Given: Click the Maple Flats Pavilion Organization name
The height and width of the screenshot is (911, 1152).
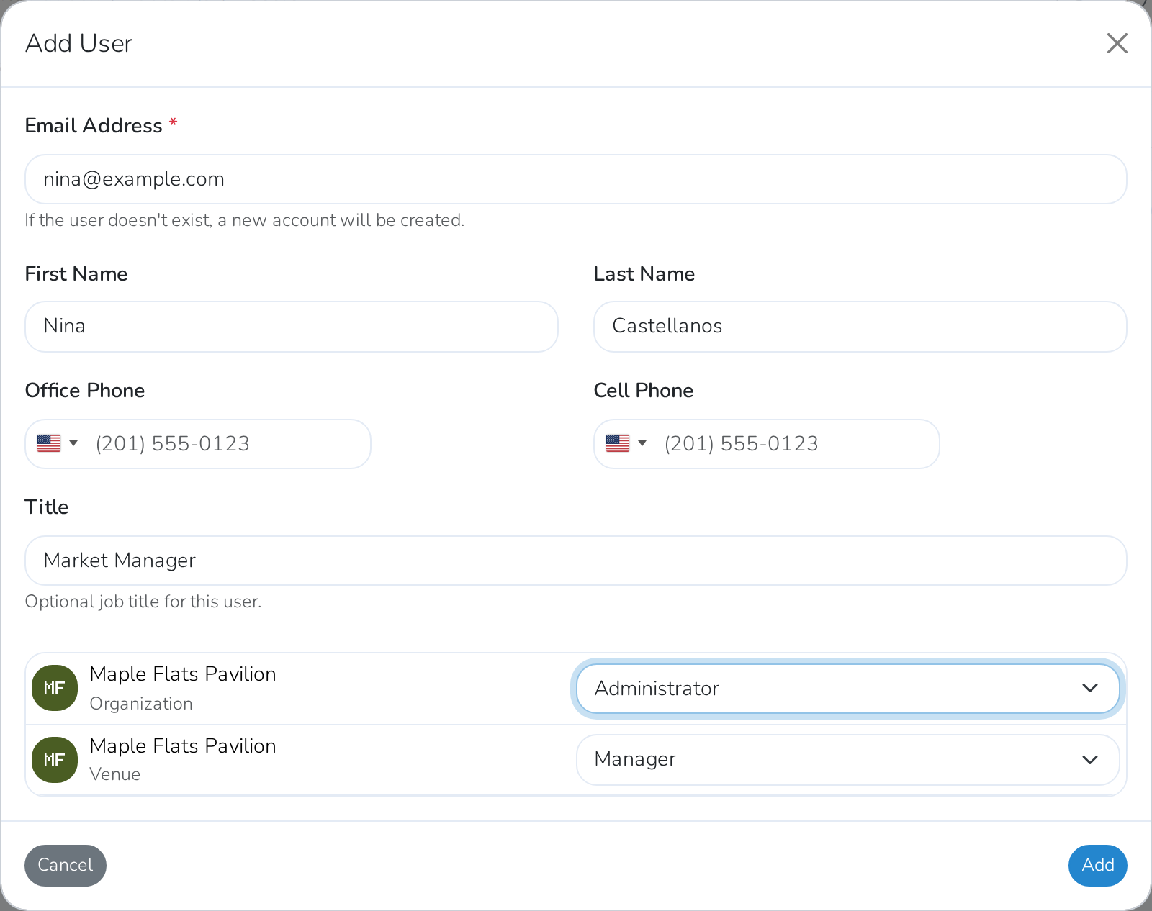Looking at the screenshot, I should tap(183, 674).
